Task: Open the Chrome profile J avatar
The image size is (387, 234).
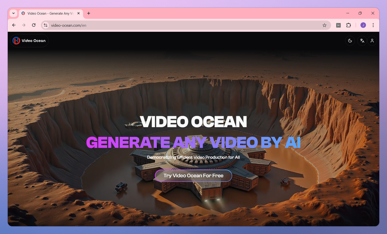Action: pyautogui.click(x=363, y=25)
